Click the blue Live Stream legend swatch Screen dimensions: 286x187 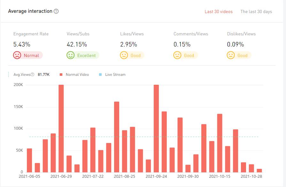click(100, 75)
